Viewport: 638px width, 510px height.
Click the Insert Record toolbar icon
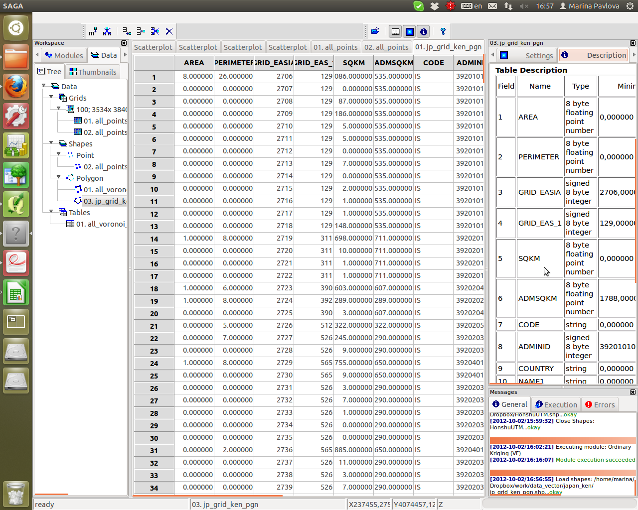[141, 31]
